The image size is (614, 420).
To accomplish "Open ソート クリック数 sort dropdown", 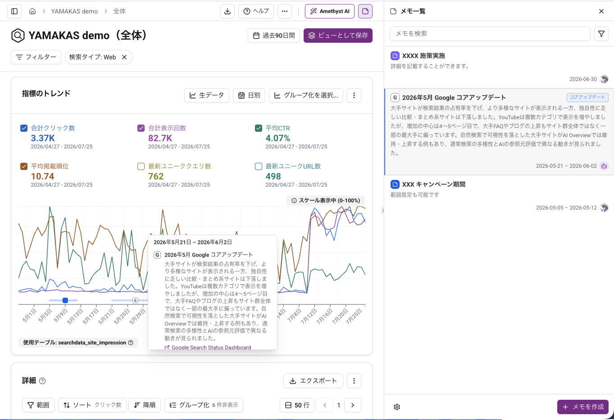I will coord(92,405).
